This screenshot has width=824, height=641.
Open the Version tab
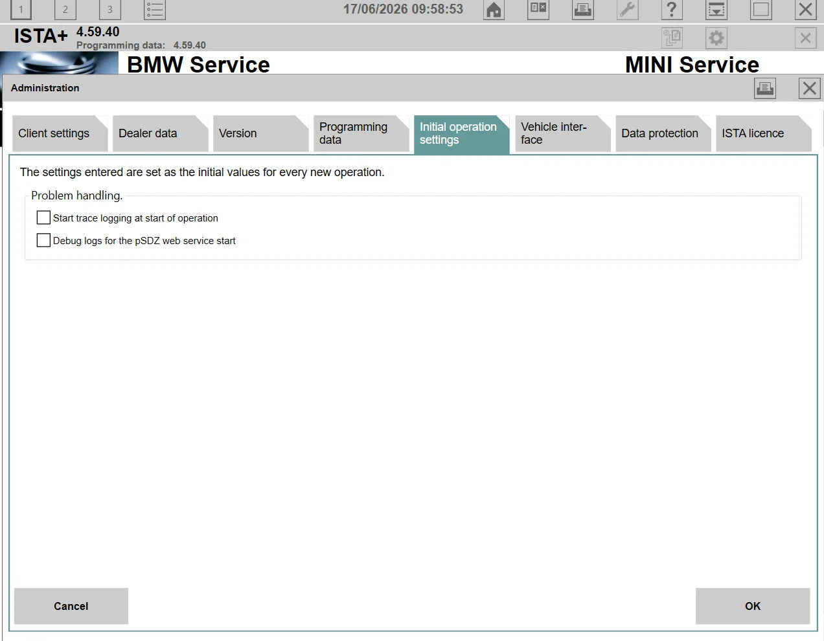(261, 133)
